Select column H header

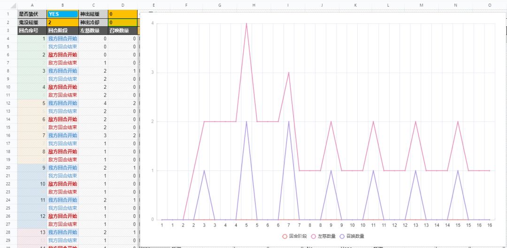(x=254, y=5)
